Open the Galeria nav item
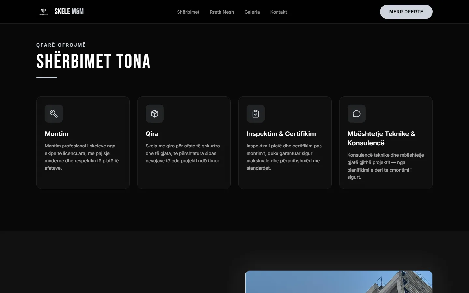The width and height of the screenshot is (469, 293). pyautogui.click(x=252, y=12)
